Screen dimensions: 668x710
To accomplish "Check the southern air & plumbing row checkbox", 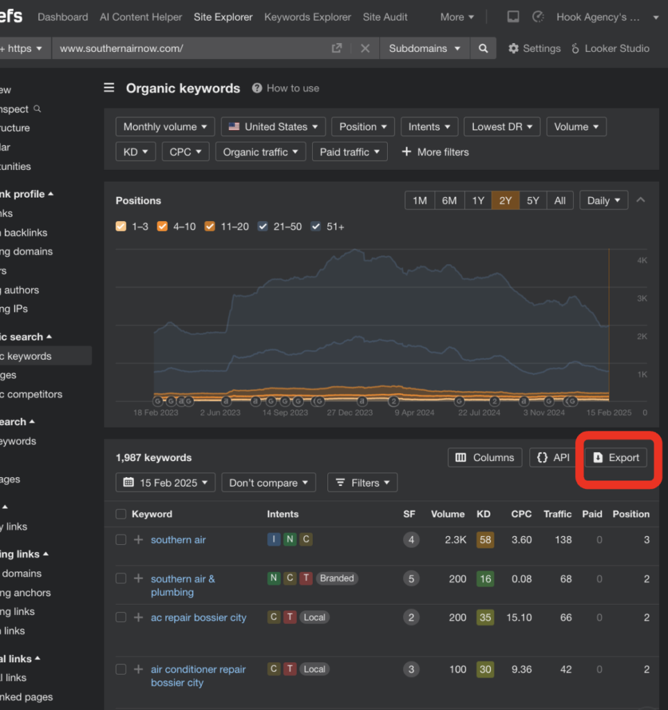I will 121,578.
